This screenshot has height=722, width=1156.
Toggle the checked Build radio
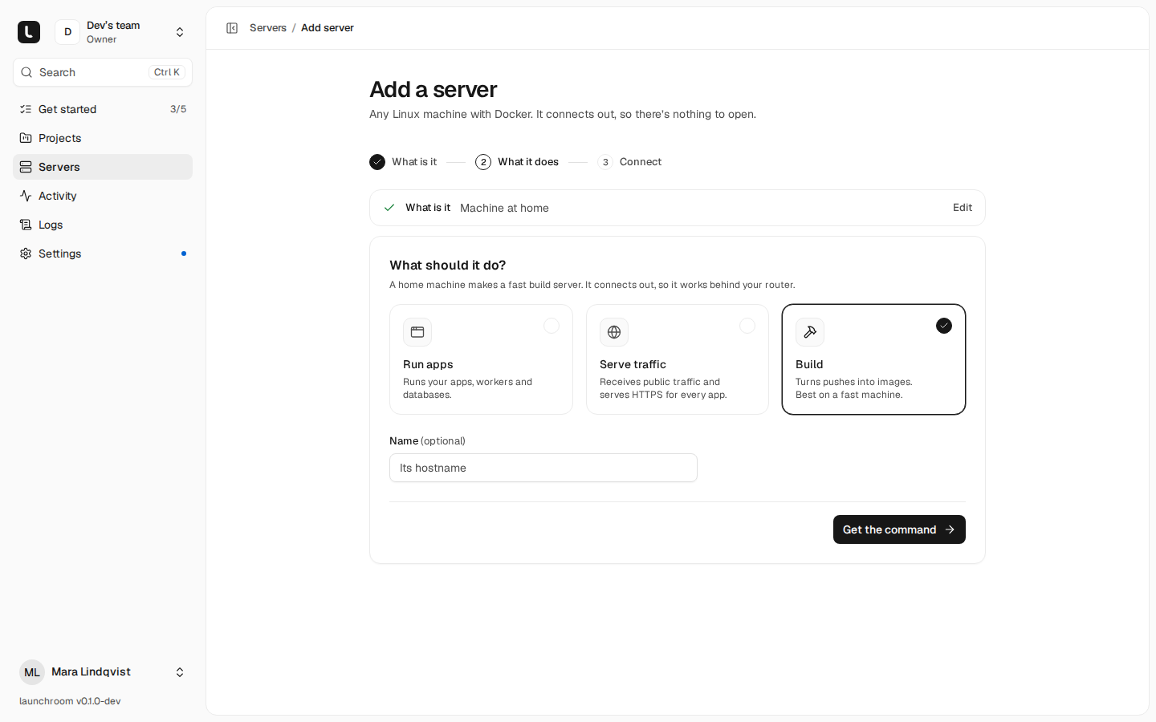(944, 326)
